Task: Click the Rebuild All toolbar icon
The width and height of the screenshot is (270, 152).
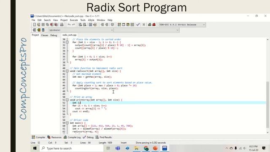Action: point(132,24)
